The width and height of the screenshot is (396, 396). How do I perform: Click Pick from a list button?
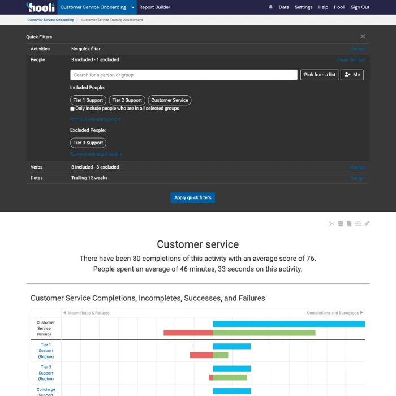pos(320,75)
